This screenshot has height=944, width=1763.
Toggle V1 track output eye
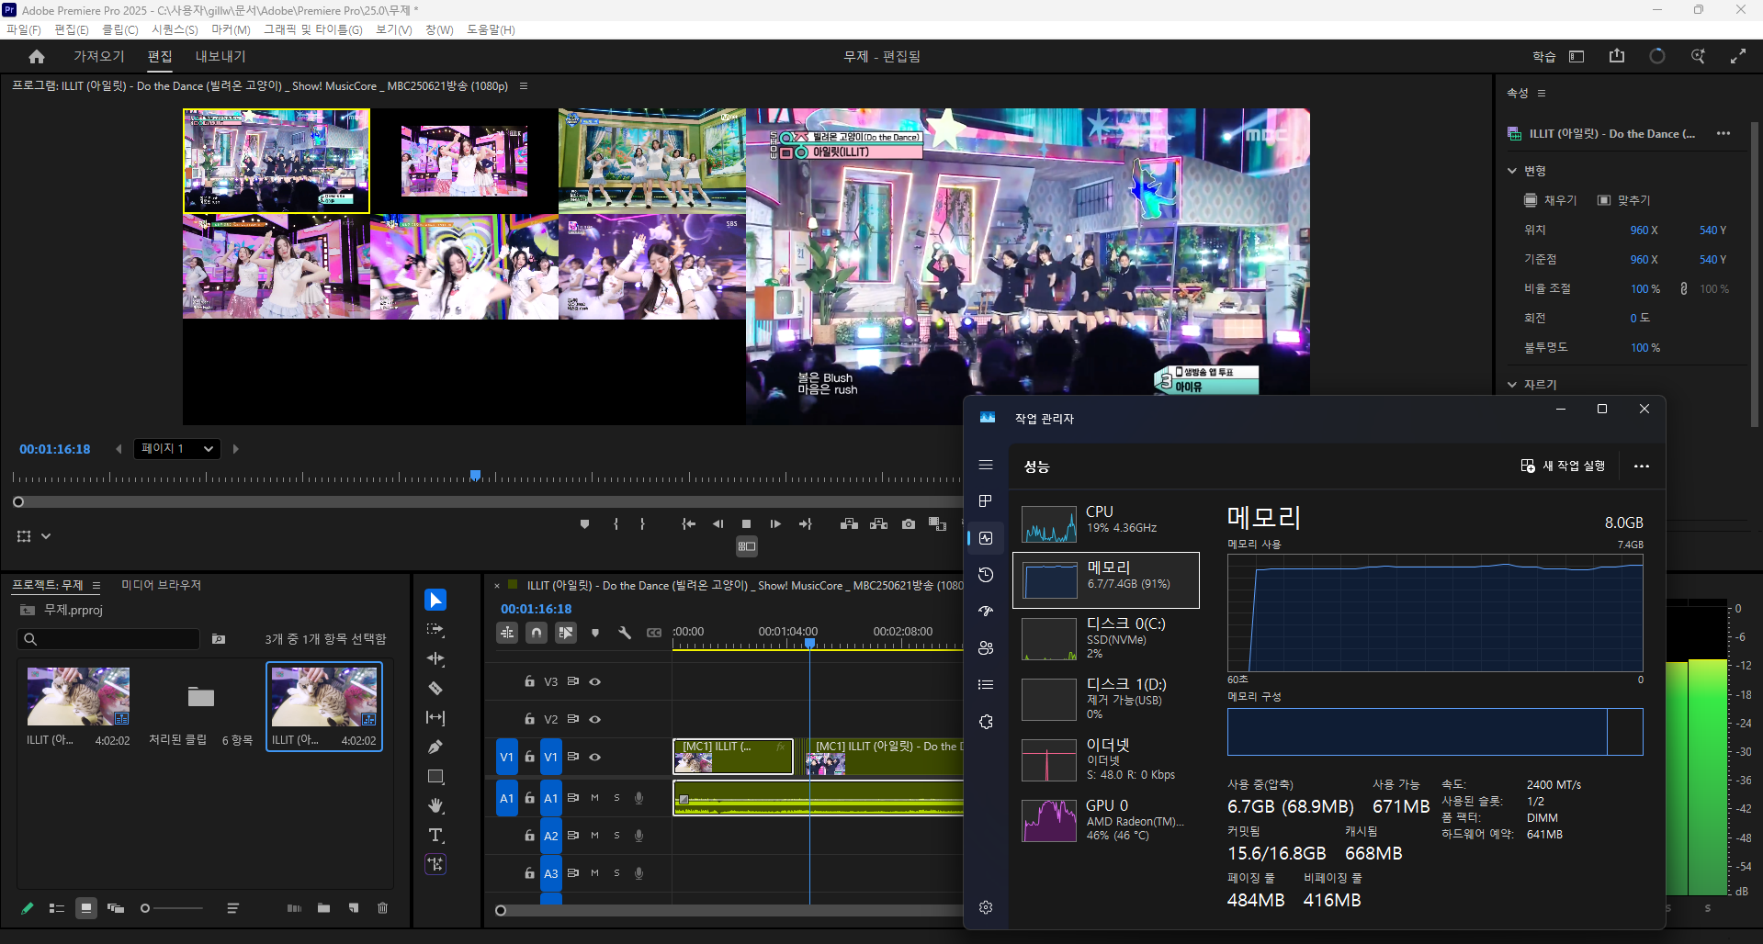pos(595,757)
